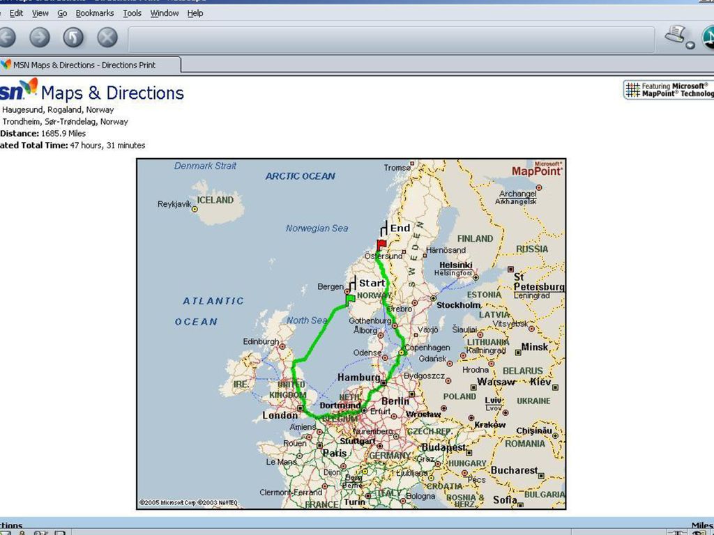Click the "Edinburgh" city label
Image resolution: width=714 pixels, height=535 pixels.
coord(261,341)
